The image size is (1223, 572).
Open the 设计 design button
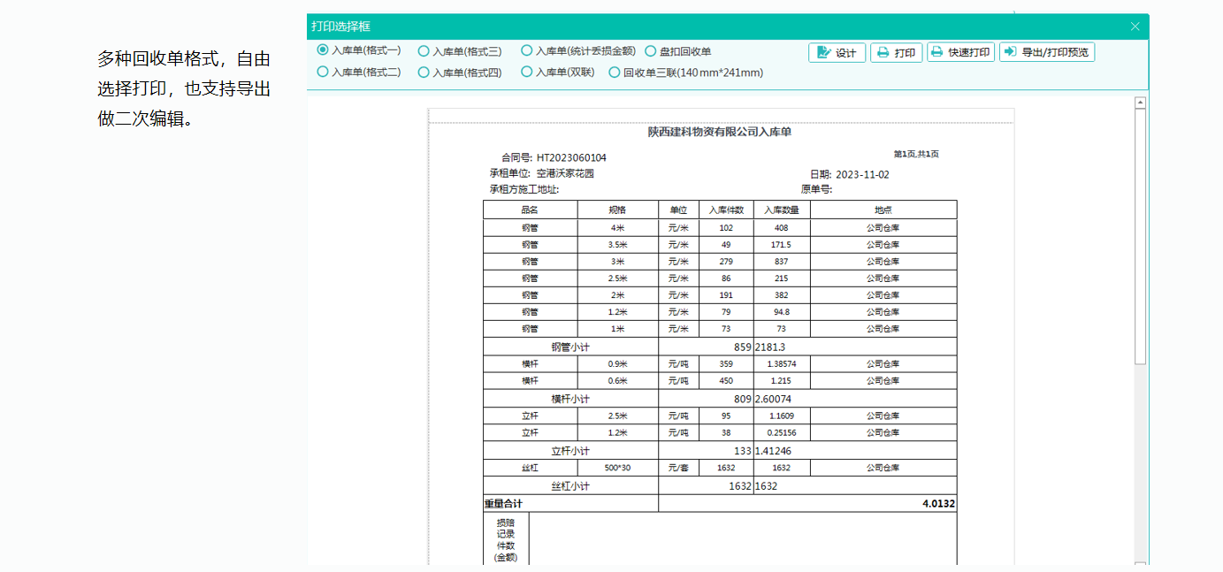[x=837, y=52]
